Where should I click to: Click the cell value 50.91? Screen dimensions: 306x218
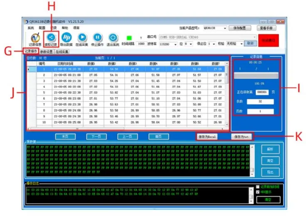click(155, 104)
